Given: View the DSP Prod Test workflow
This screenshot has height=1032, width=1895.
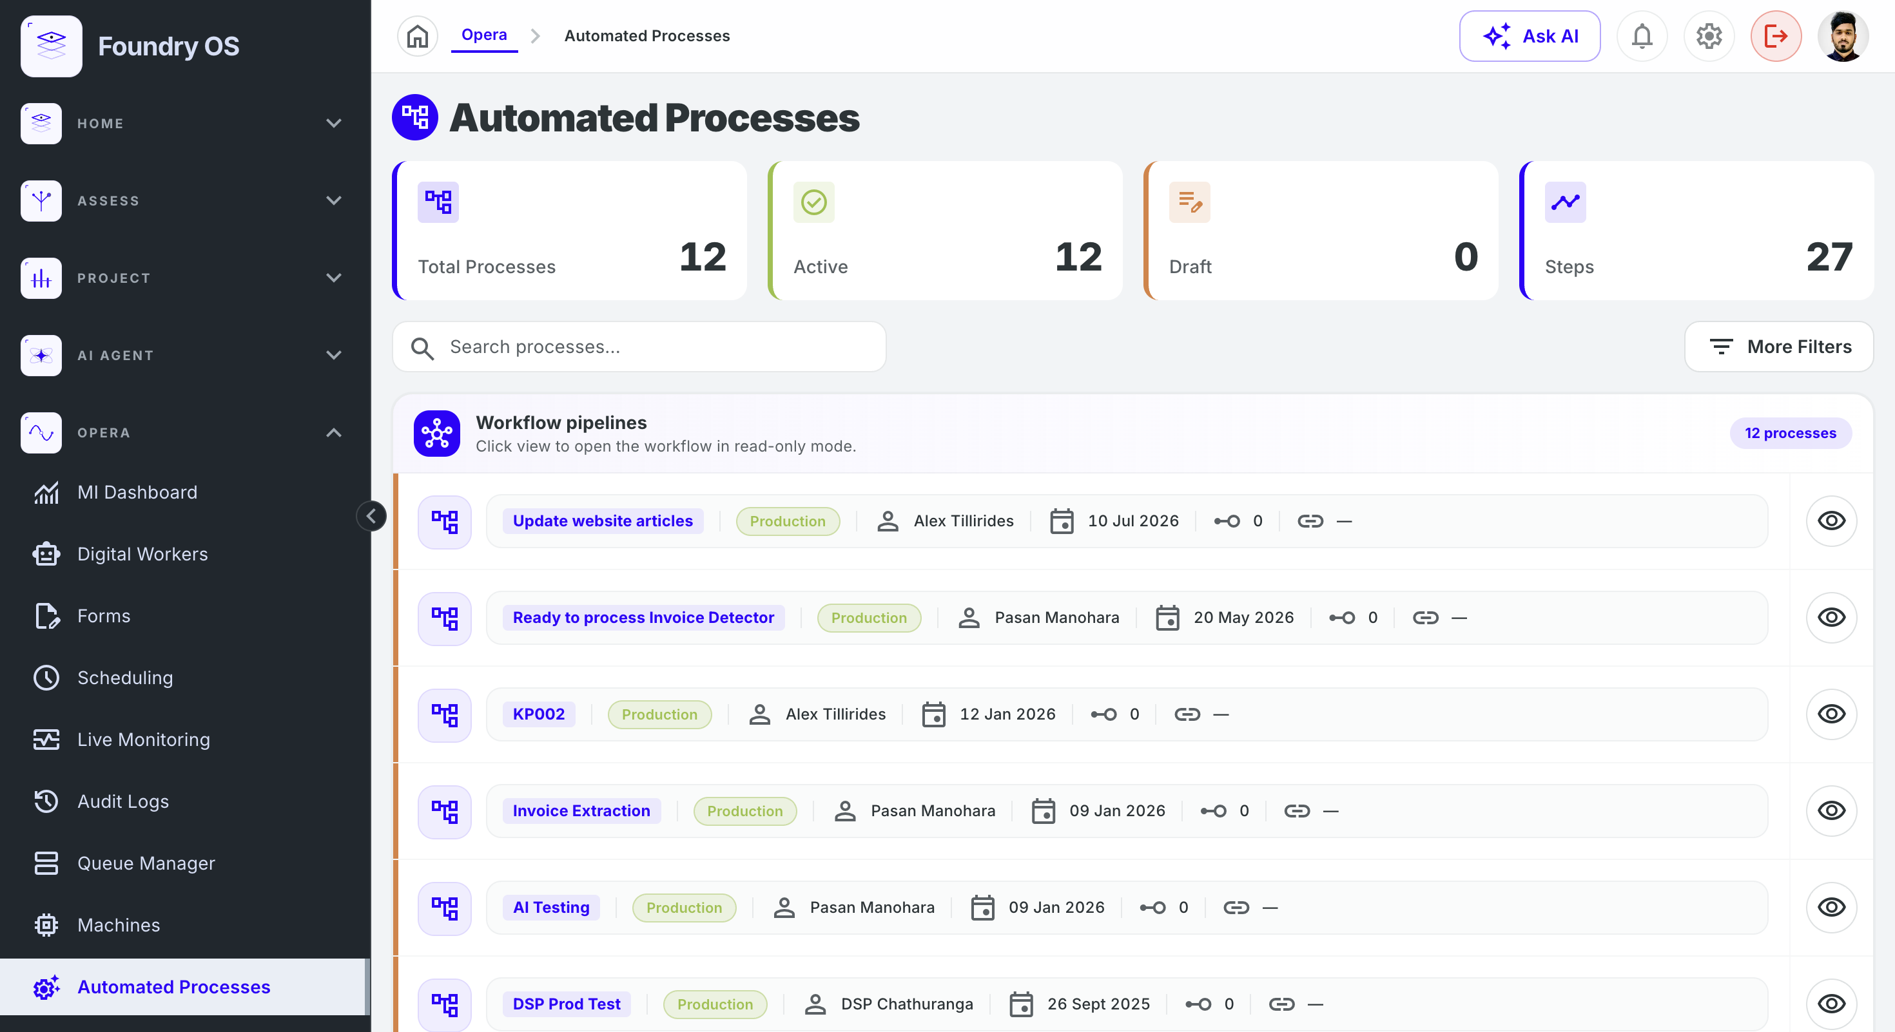Looking at the screenshot, I should [1831, 1004].
